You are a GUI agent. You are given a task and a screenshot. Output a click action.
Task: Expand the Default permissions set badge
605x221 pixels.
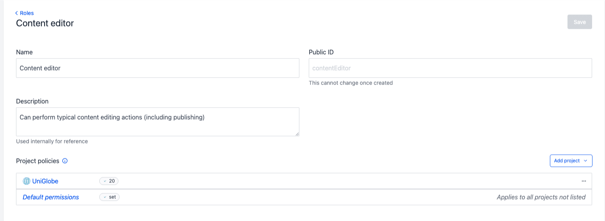point(109,197)
